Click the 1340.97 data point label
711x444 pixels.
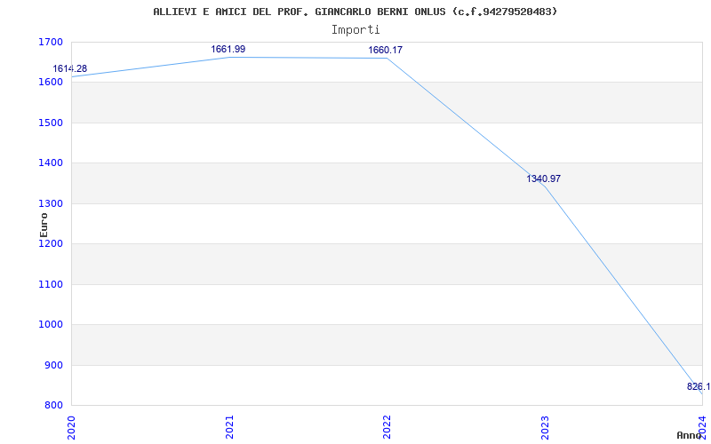click(543, 179)
